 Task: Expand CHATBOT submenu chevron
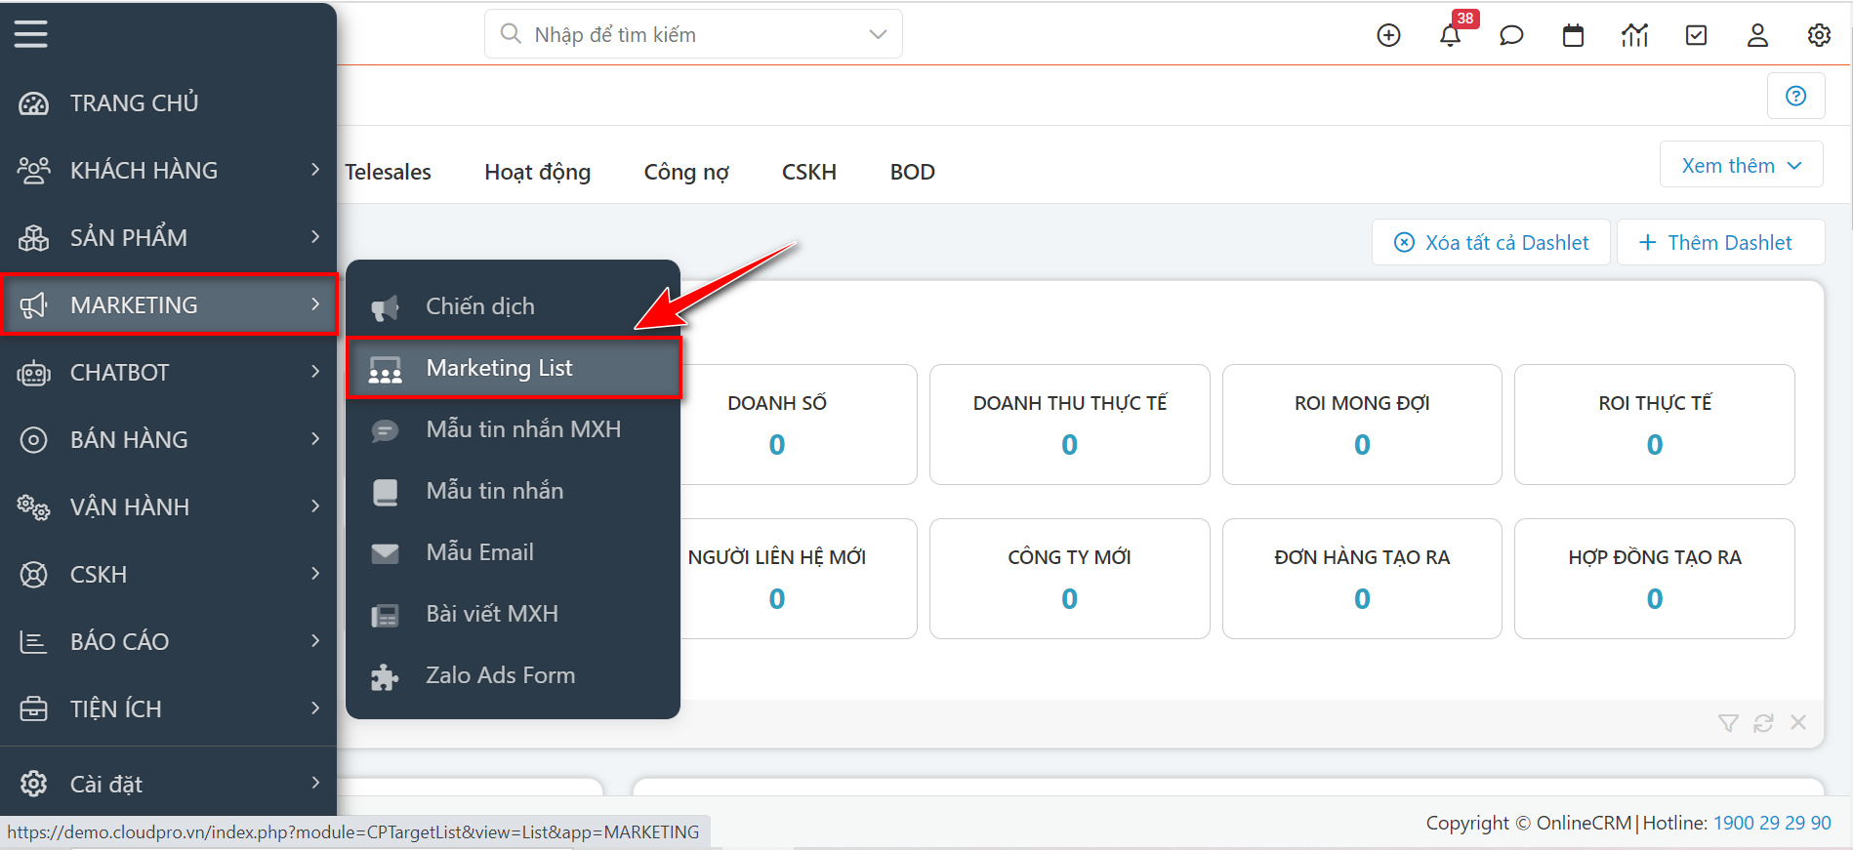[315, 372]
